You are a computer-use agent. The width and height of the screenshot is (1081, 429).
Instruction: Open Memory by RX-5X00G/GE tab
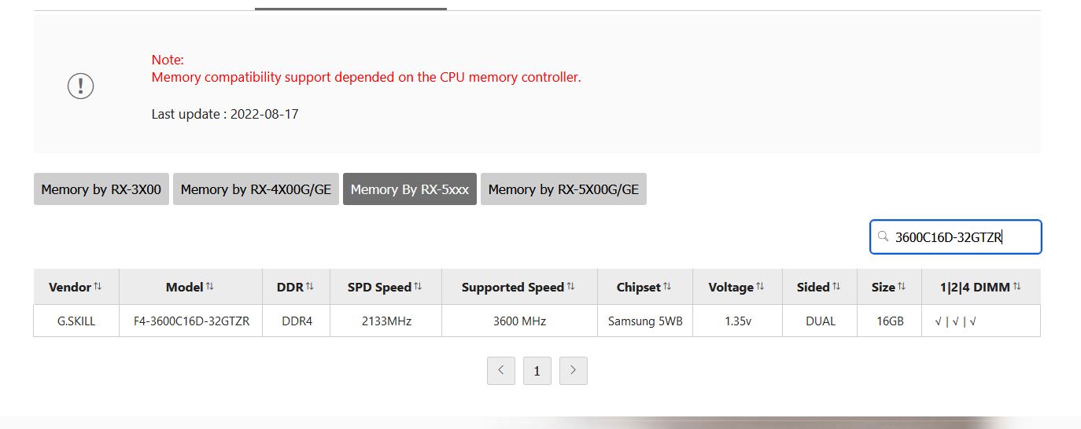pos(563,189)
